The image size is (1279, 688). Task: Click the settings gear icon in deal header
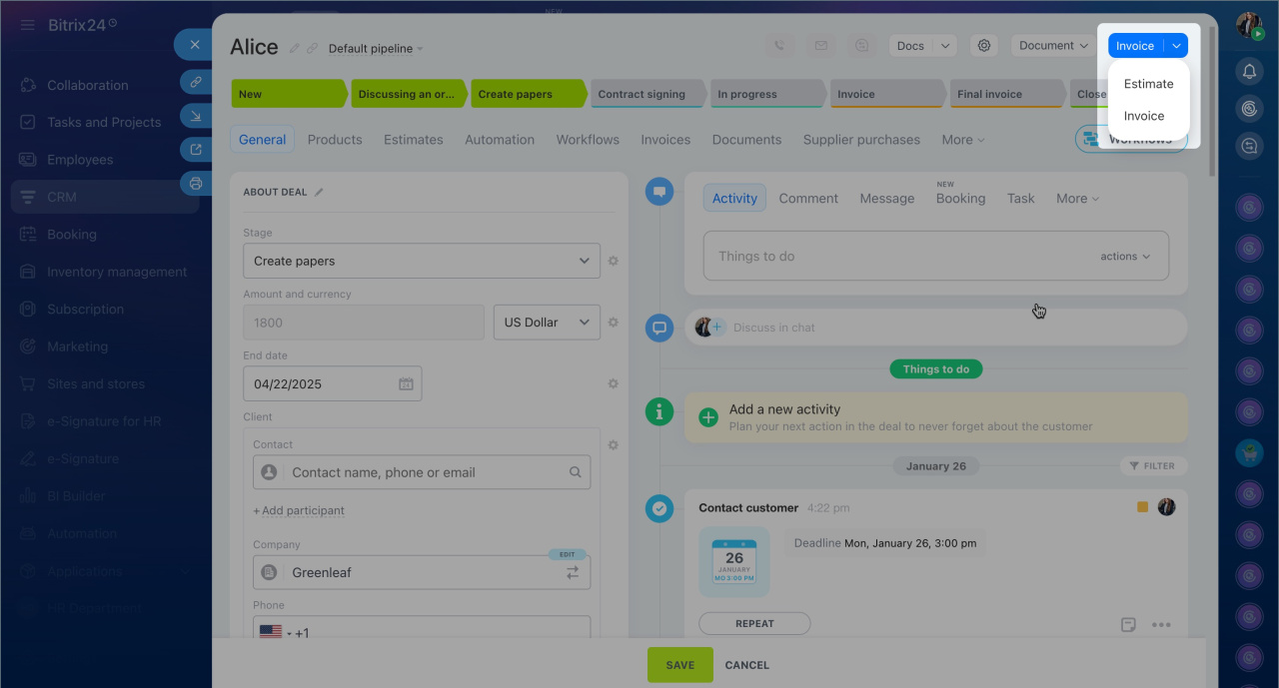point(984,46)
